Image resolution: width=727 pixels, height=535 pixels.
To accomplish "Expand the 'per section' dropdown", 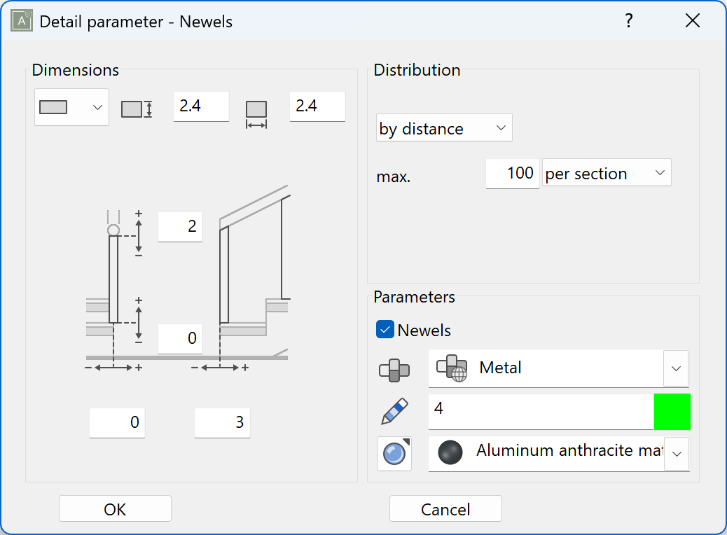I will (660, 172).
